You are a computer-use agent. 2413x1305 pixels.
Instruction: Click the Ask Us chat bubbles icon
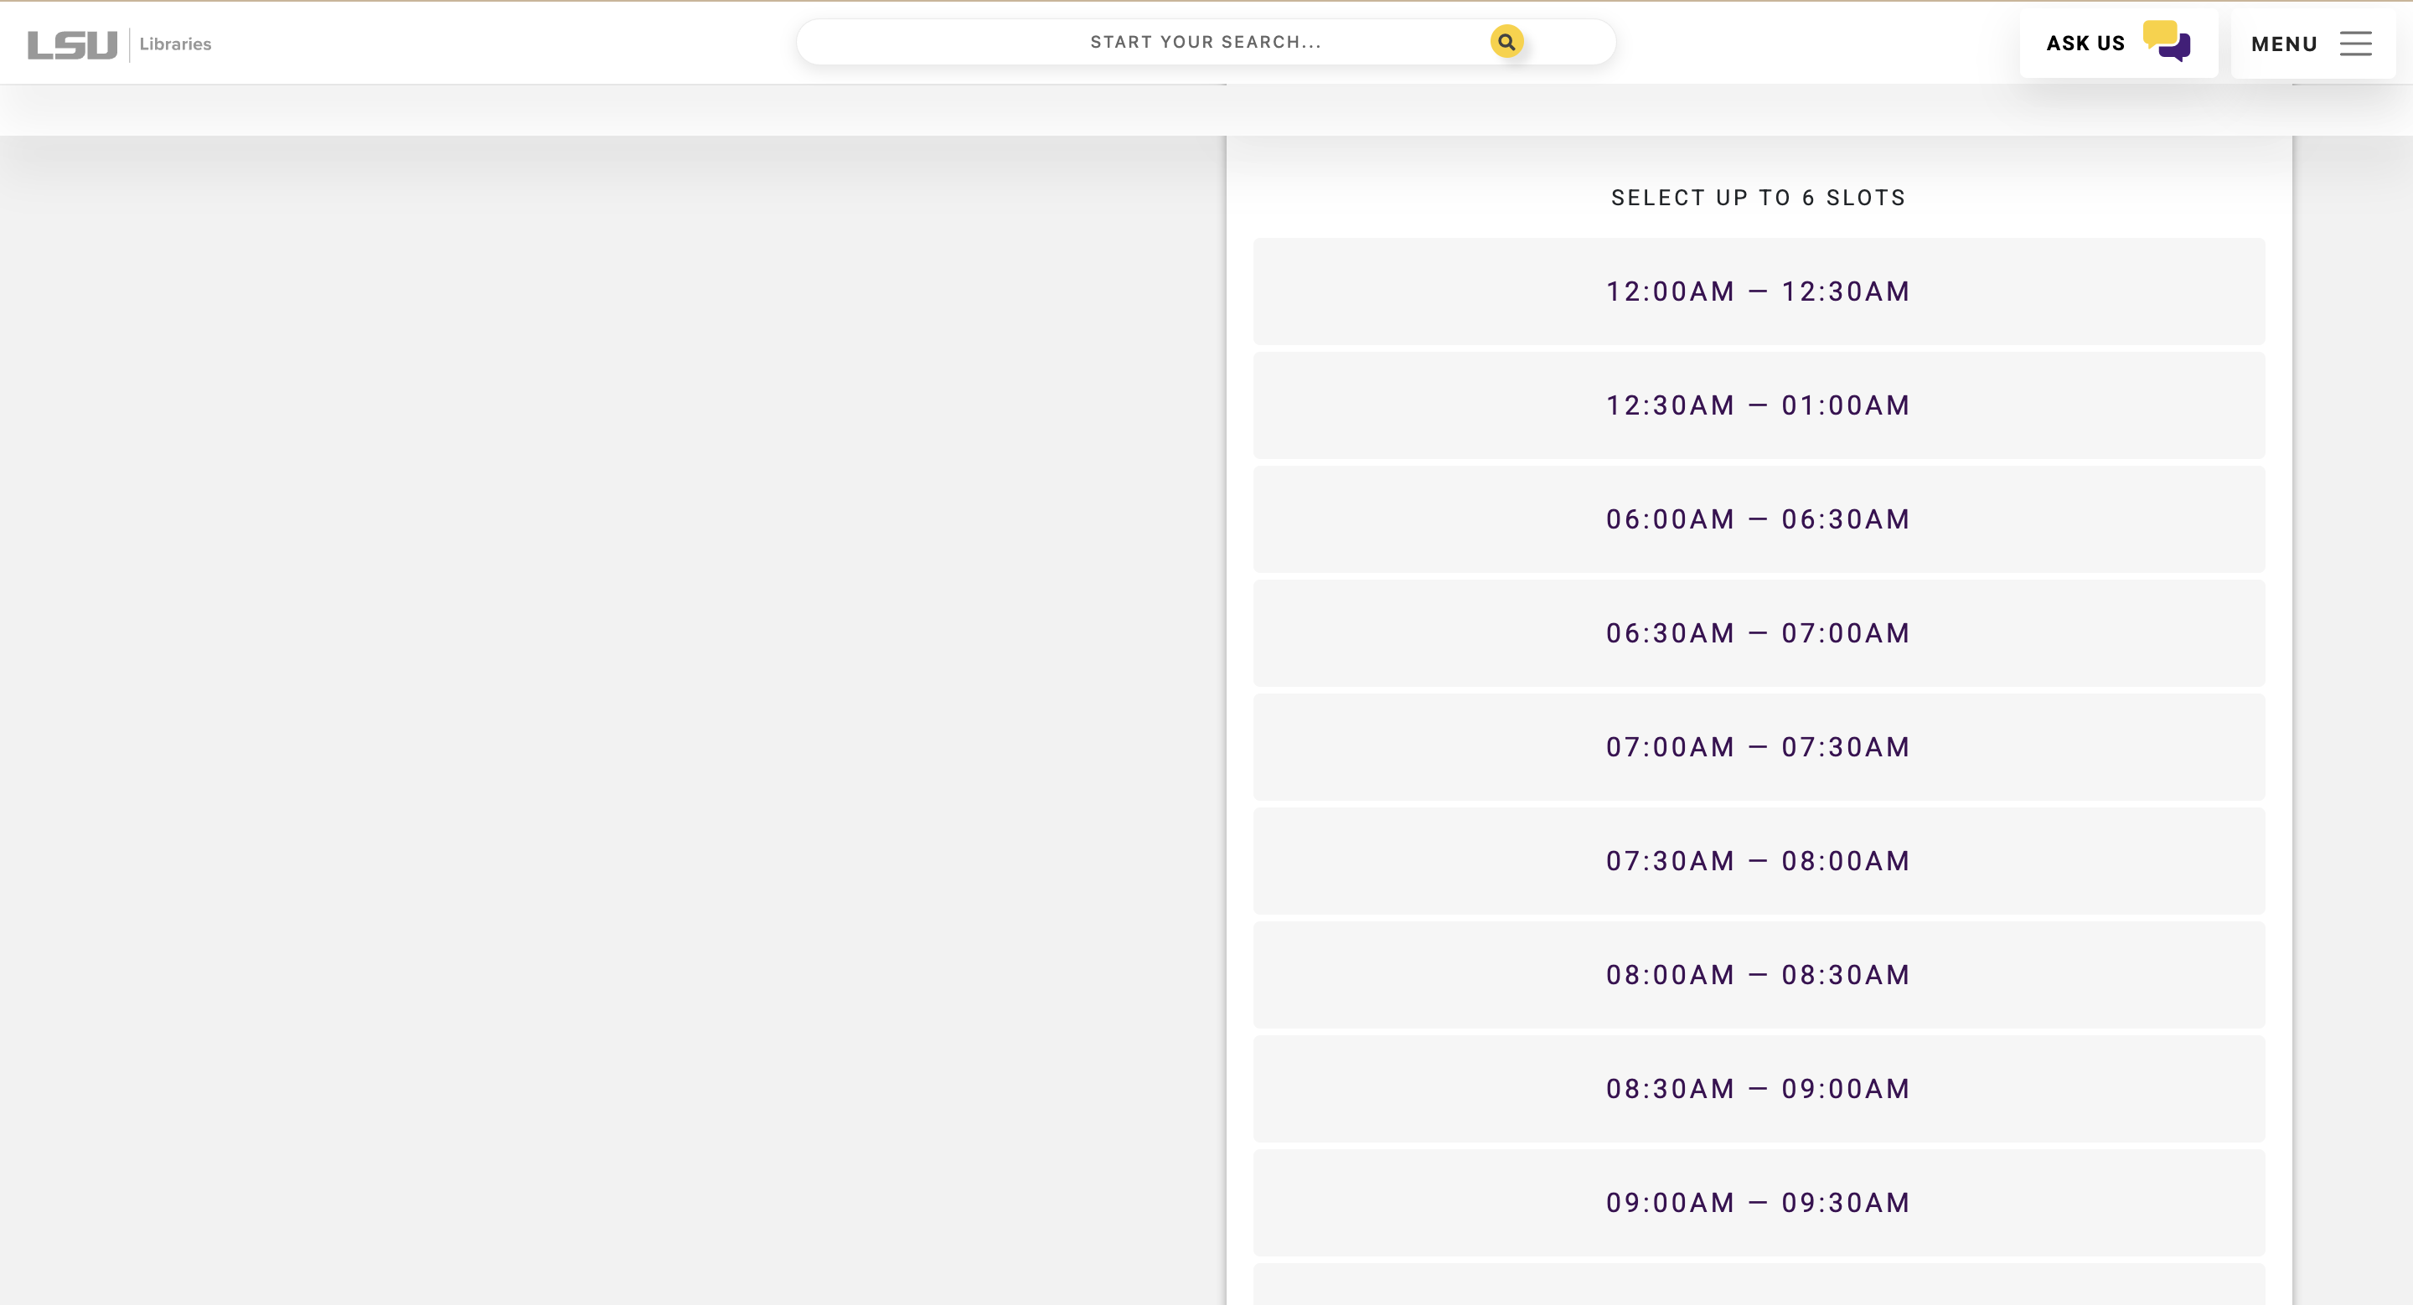coord(2167,41)
